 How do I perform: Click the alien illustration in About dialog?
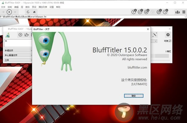(52, 52)
